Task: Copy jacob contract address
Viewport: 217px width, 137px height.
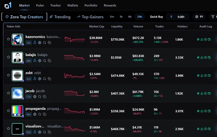Action: click(45, 97)
